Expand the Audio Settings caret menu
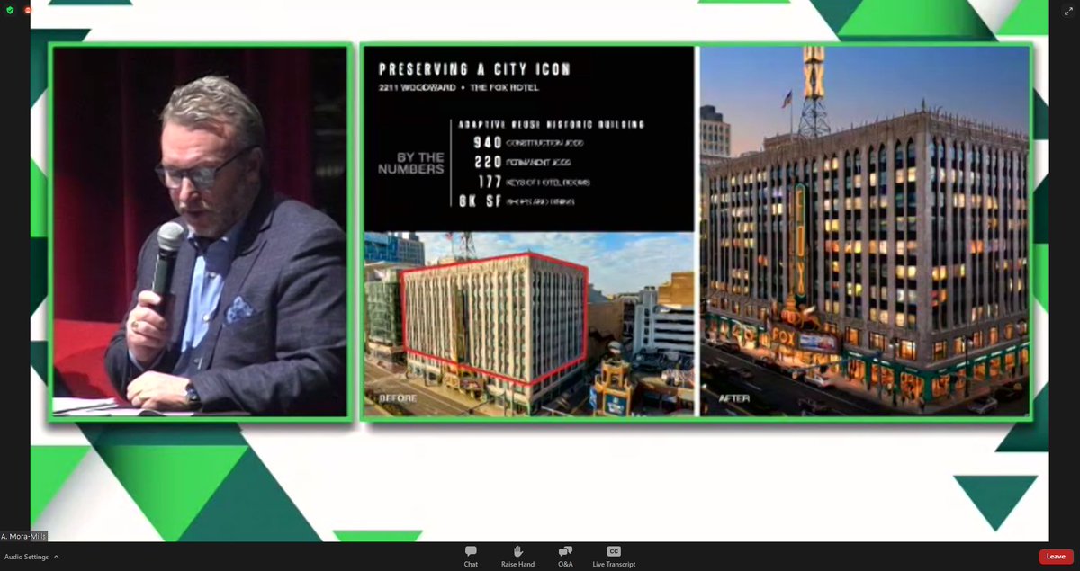 [56, 557]
